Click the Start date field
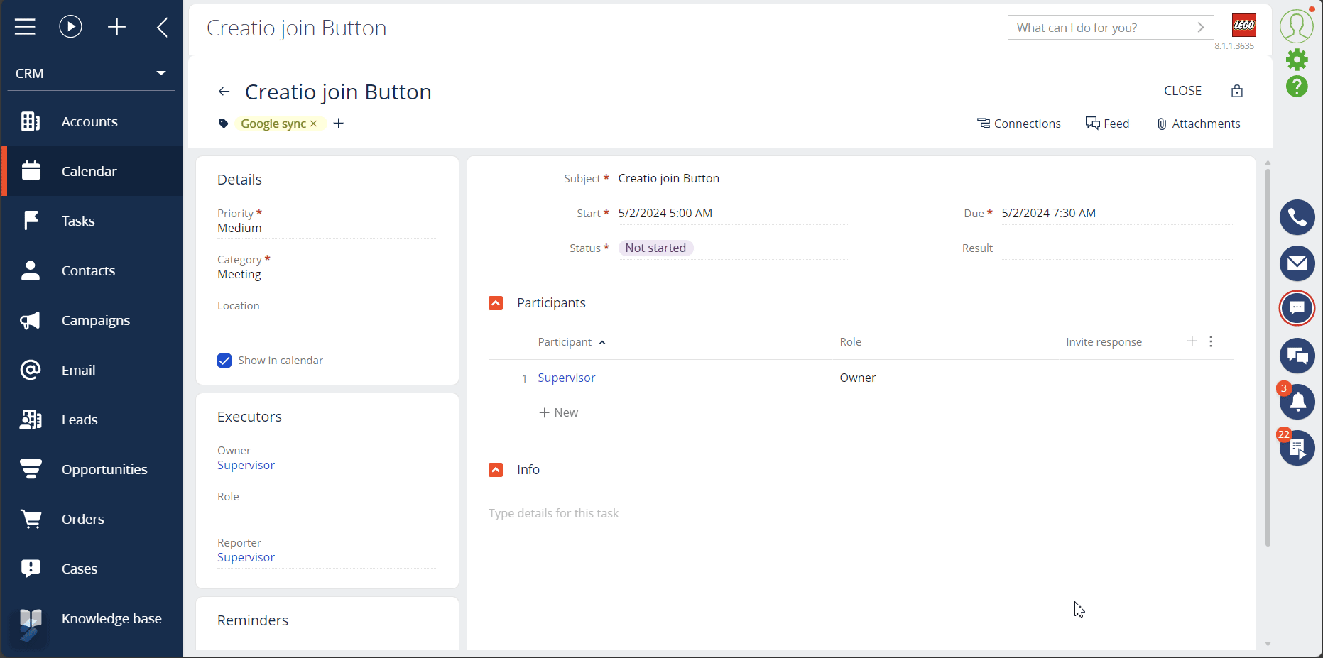This screenshot has height=658, width=1323. pos(733,213)
